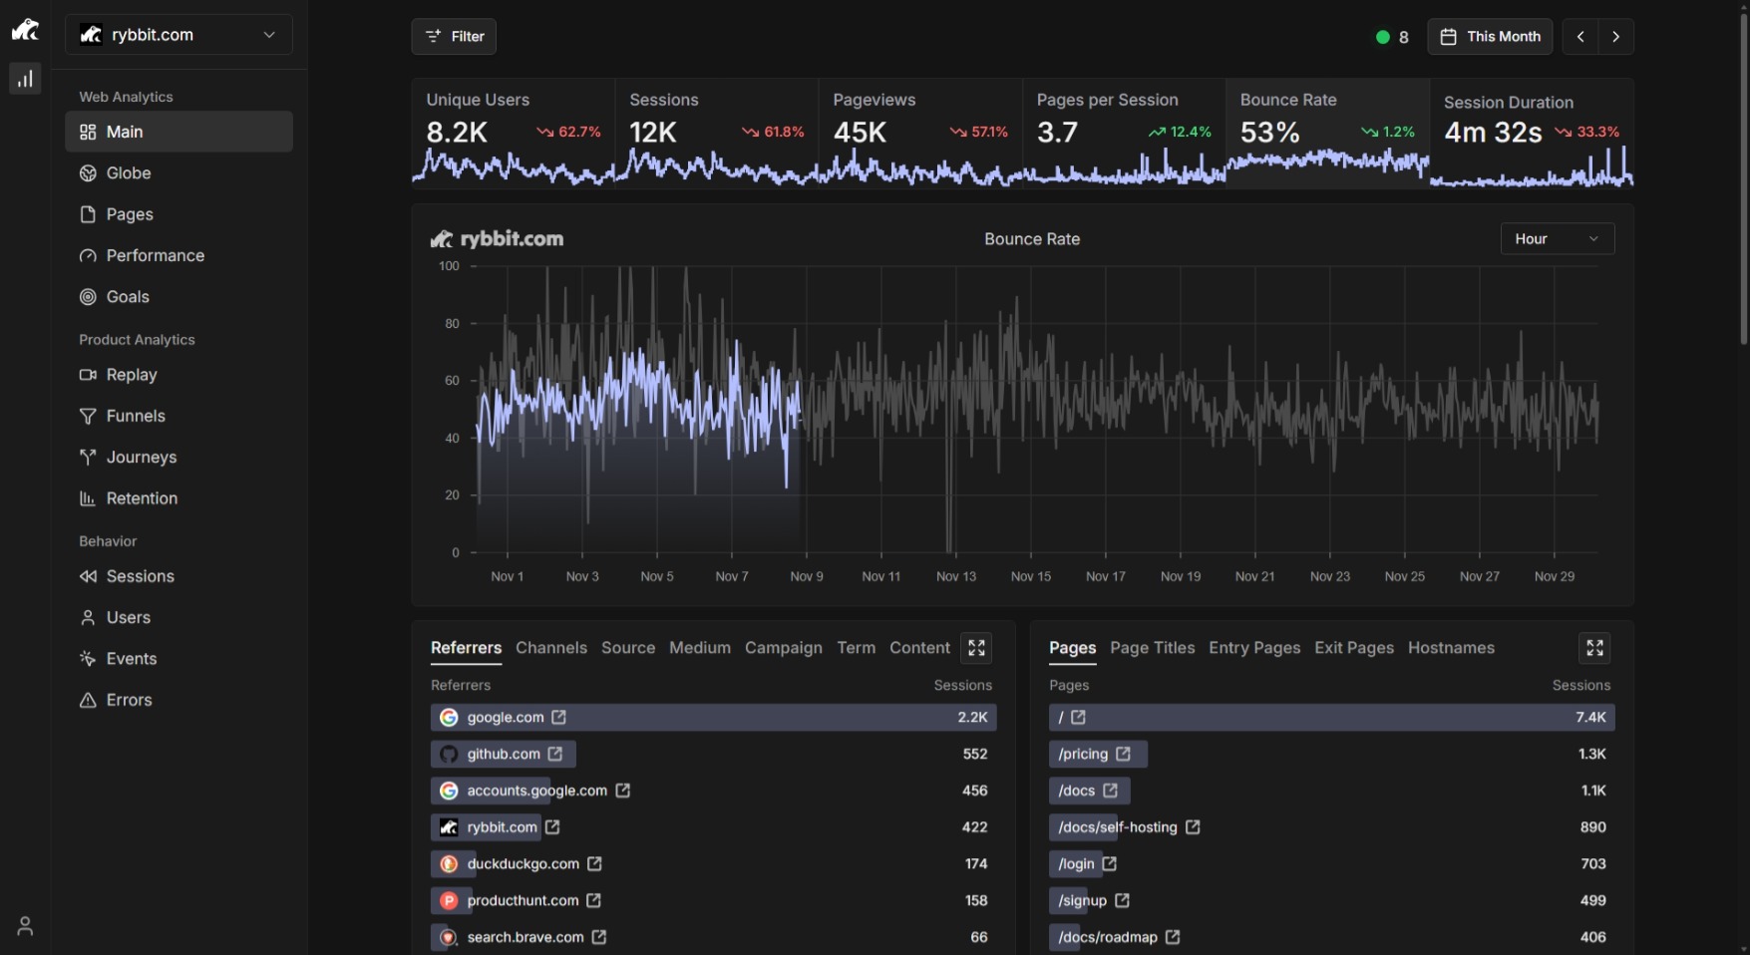Open the Globe view in sidebar
The height and width of the screenshot is (955, 1750).
click(x=129, y=173)
